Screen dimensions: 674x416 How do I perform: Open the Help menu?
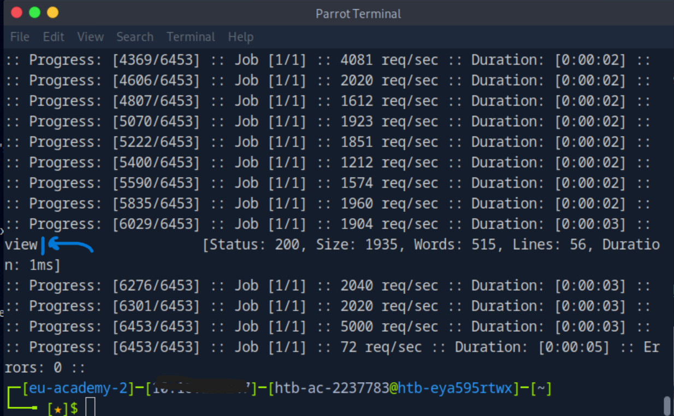click(x=240, y=37)
